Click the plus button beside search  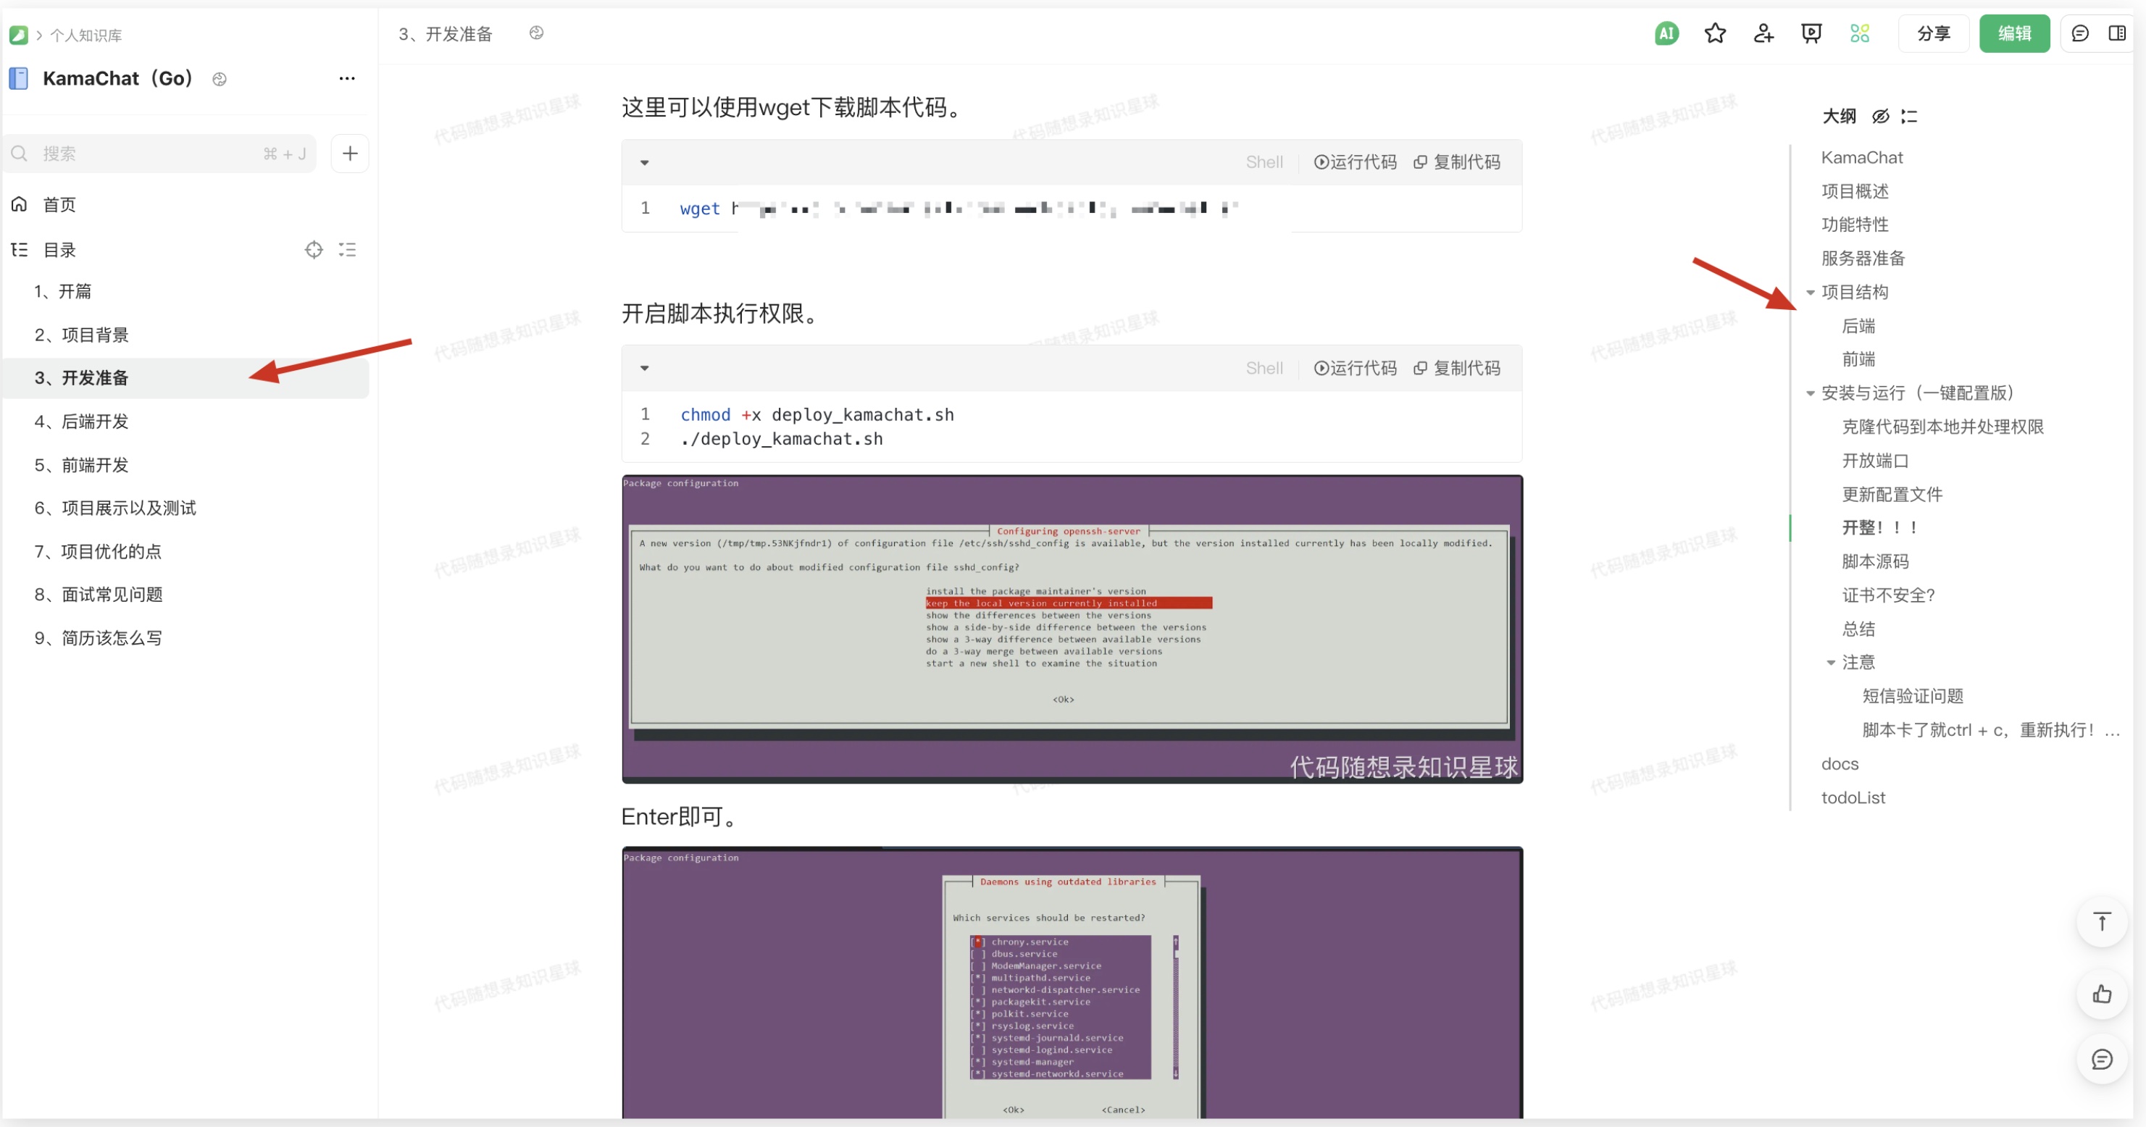point(350,154)
